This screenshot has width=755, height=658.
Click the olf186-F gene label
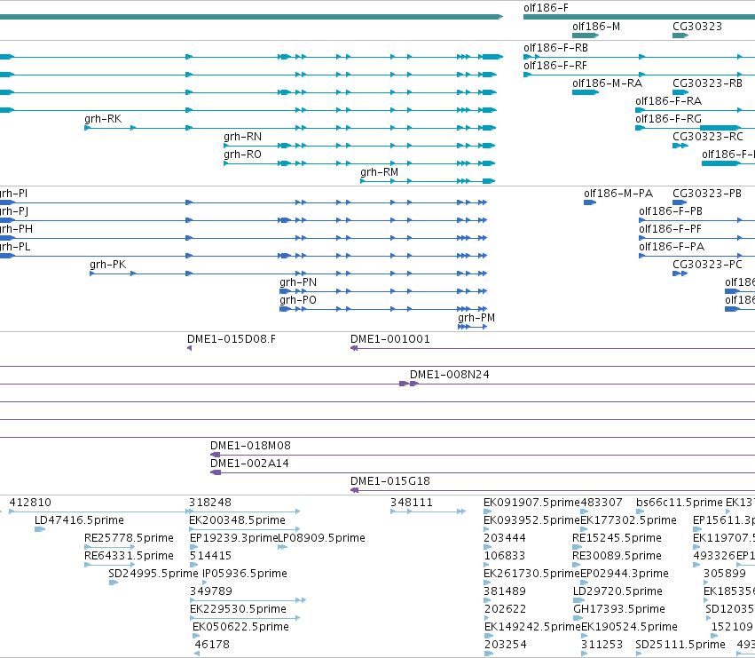click(546, 8)
